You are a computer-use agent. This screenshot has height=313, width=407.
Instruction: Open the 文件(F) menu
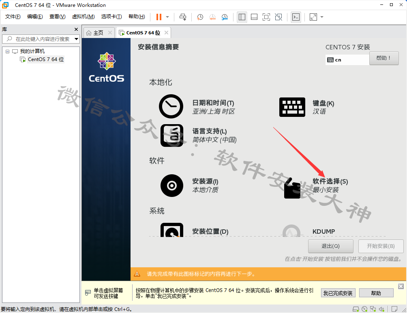point(13,17)
